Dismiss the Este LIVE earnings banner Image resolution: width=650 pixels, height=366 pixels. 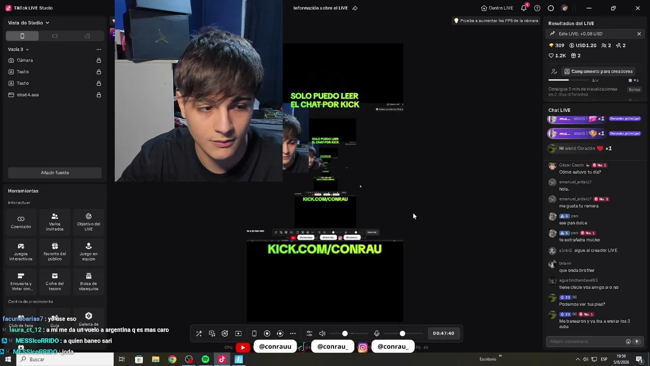[639, 34]
